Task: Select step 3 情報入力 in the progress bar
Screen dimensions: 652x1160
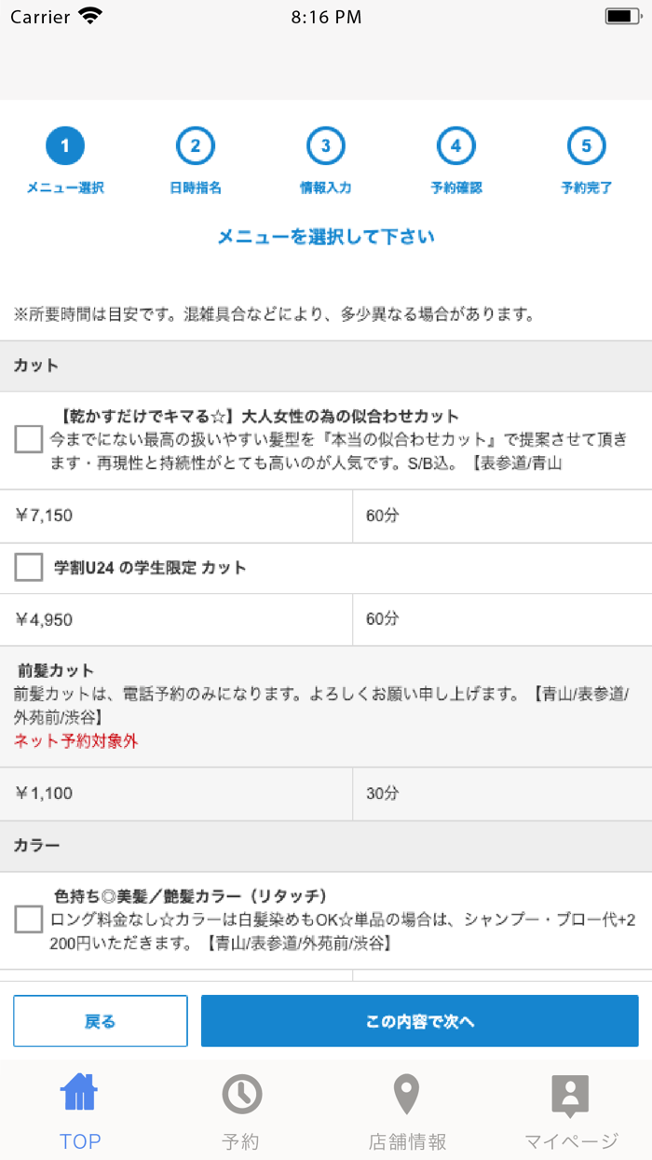Action: [x=325, y=145]
